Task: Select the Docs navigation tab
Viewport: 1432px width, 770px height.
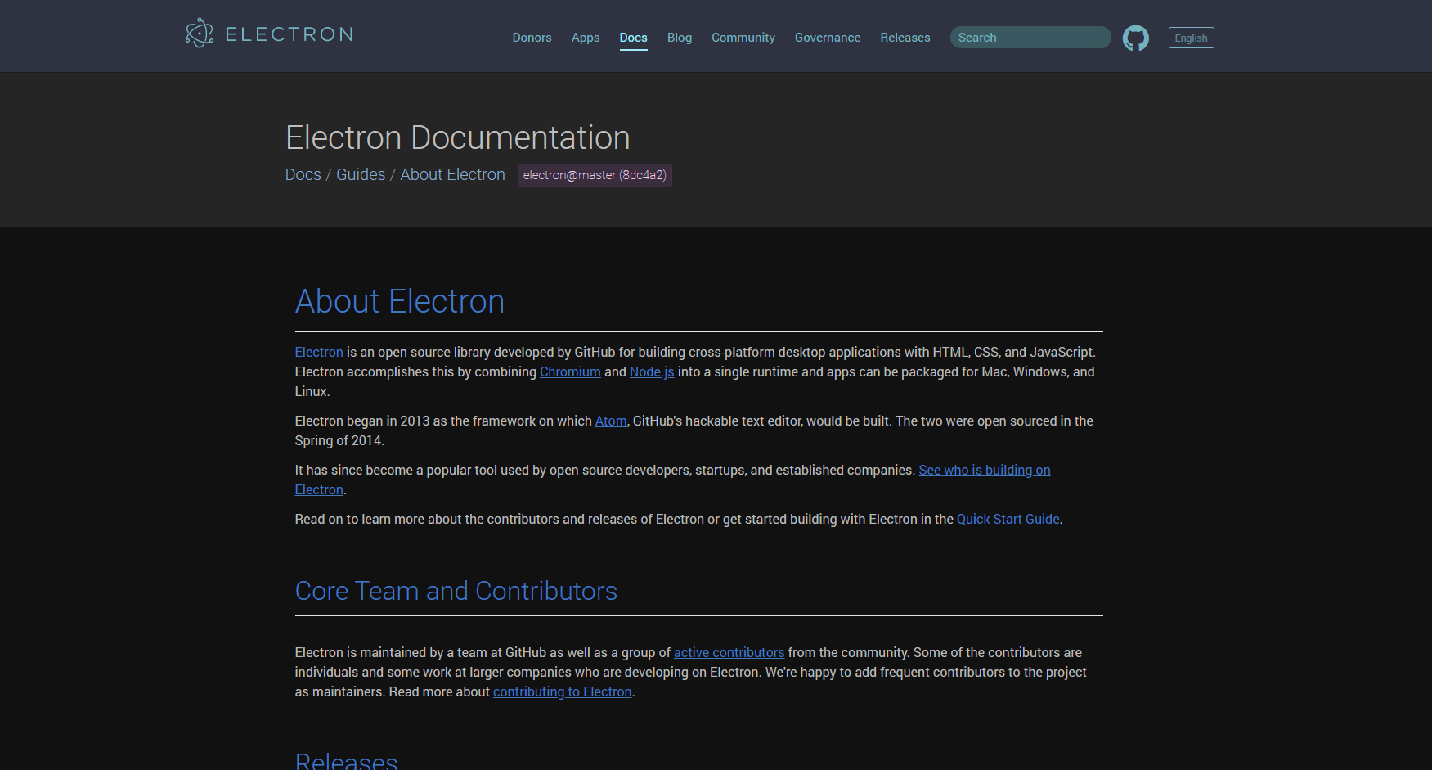Action: 633,38
